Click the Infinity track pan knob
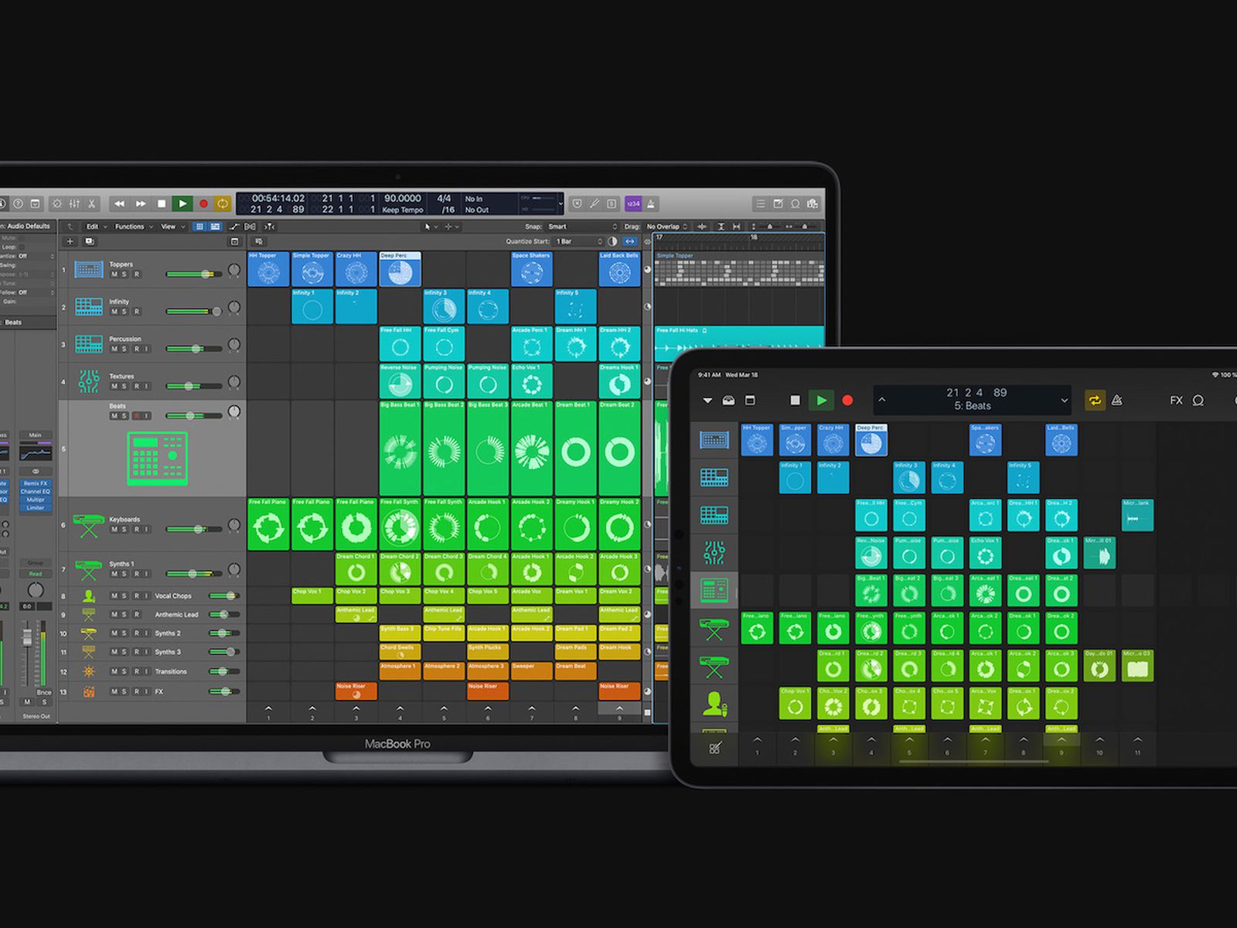The image size is (1237, 928). point(234,308)
